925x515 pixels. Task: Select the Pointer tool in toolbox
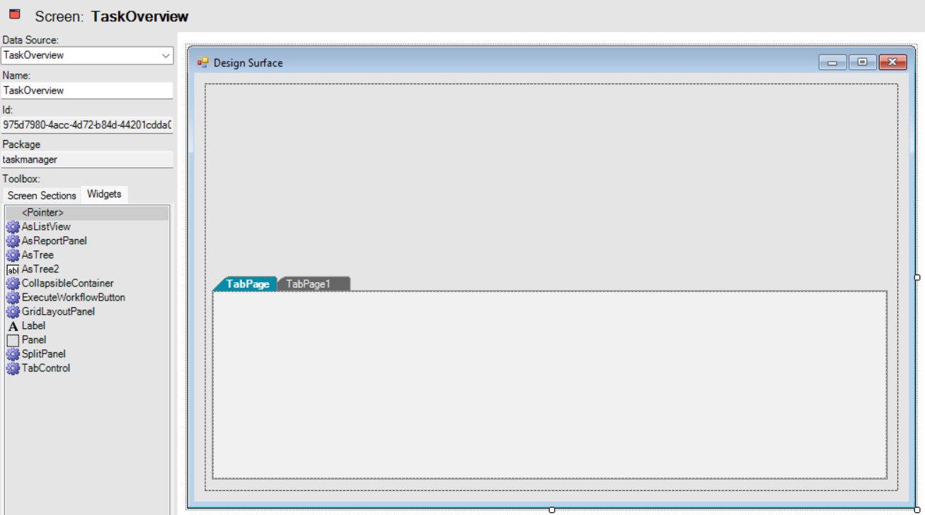[42, 213]
